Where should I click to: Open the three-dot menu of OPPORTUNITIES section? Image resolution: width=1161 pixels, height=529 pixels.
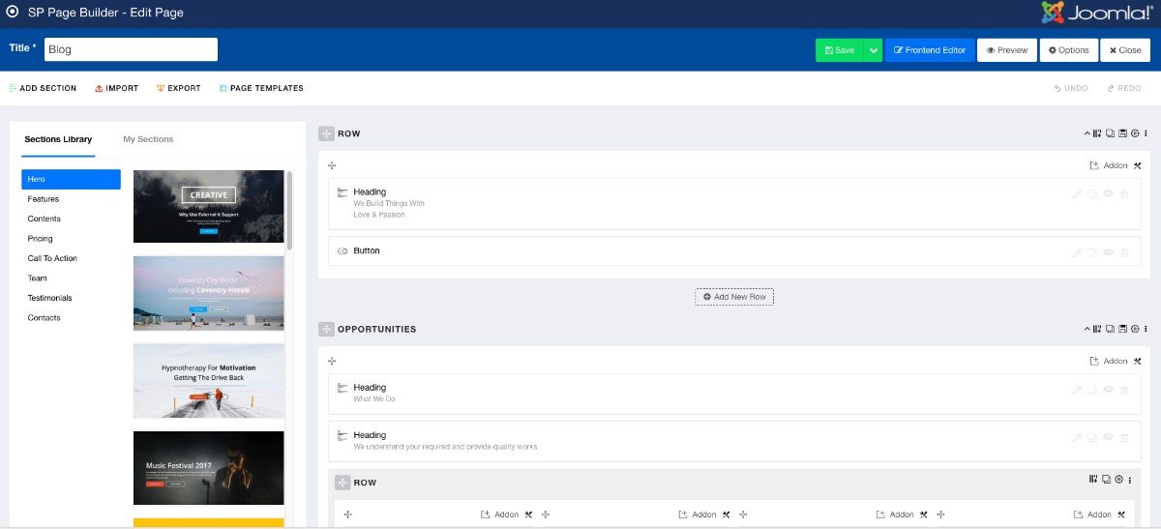1146,329
